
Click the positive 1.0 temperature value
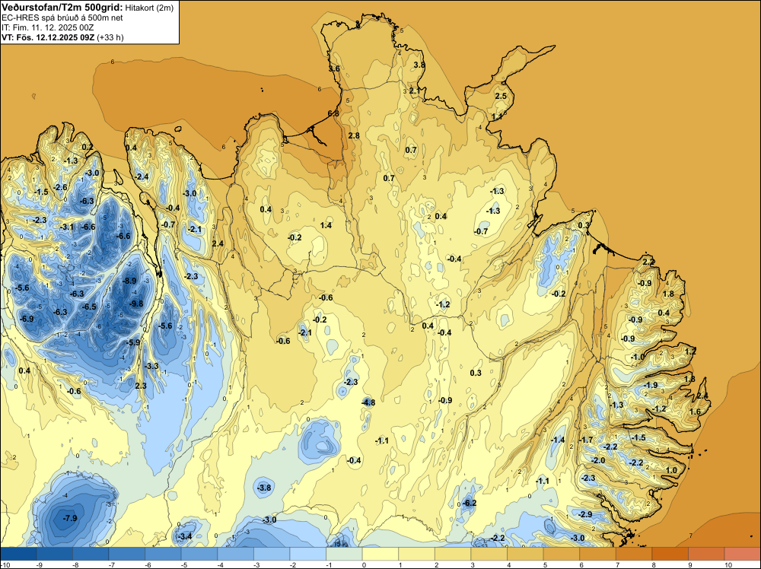pos(671,470)
